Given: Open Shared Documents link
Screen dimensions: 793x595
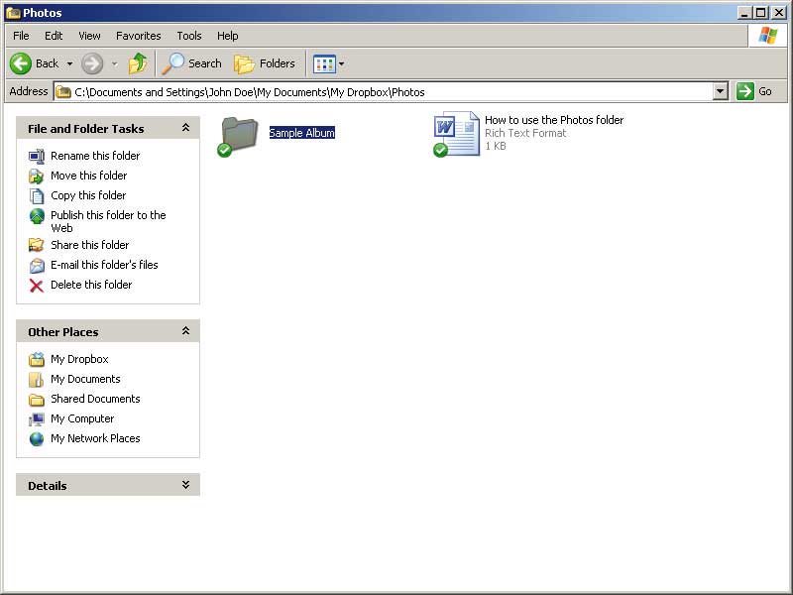Looking at the screenshot, I should point(95,399).
